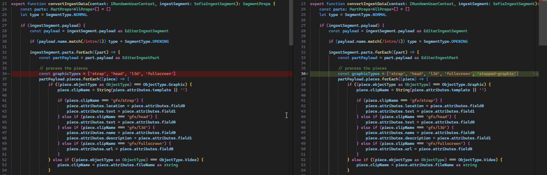Viewport: 547px width, 175px height.
Task: Click piece.attributes.description on left line 48
Action: coord(99,138)
